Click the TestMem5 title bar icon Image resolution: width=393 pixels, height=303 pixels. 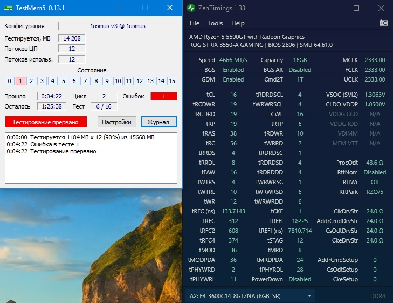(9, 8)
